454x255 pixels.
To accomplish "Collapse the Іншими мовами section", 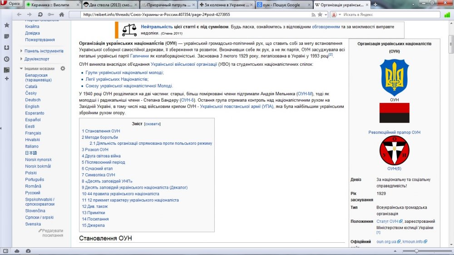I will (x=39, y=69).
